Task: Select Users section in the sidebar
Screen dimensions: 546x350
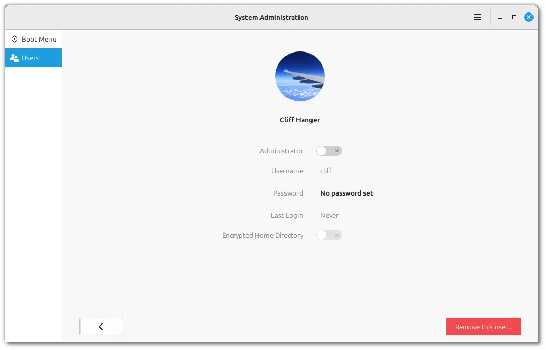Action: 33,58
